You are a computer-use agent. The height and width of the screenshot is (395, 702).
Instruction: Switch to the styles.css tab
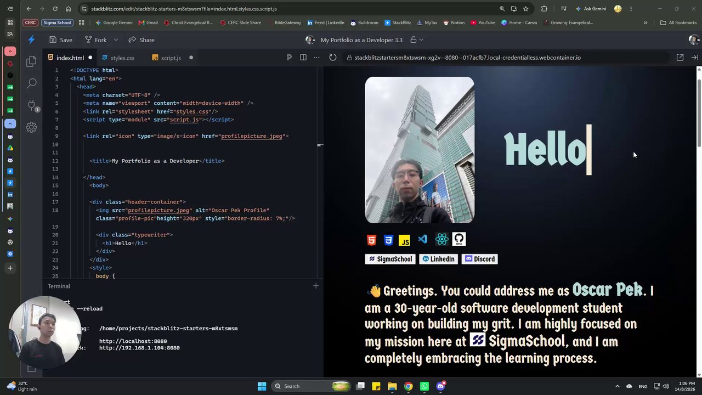pyautogui.click(x=117, y=58)
